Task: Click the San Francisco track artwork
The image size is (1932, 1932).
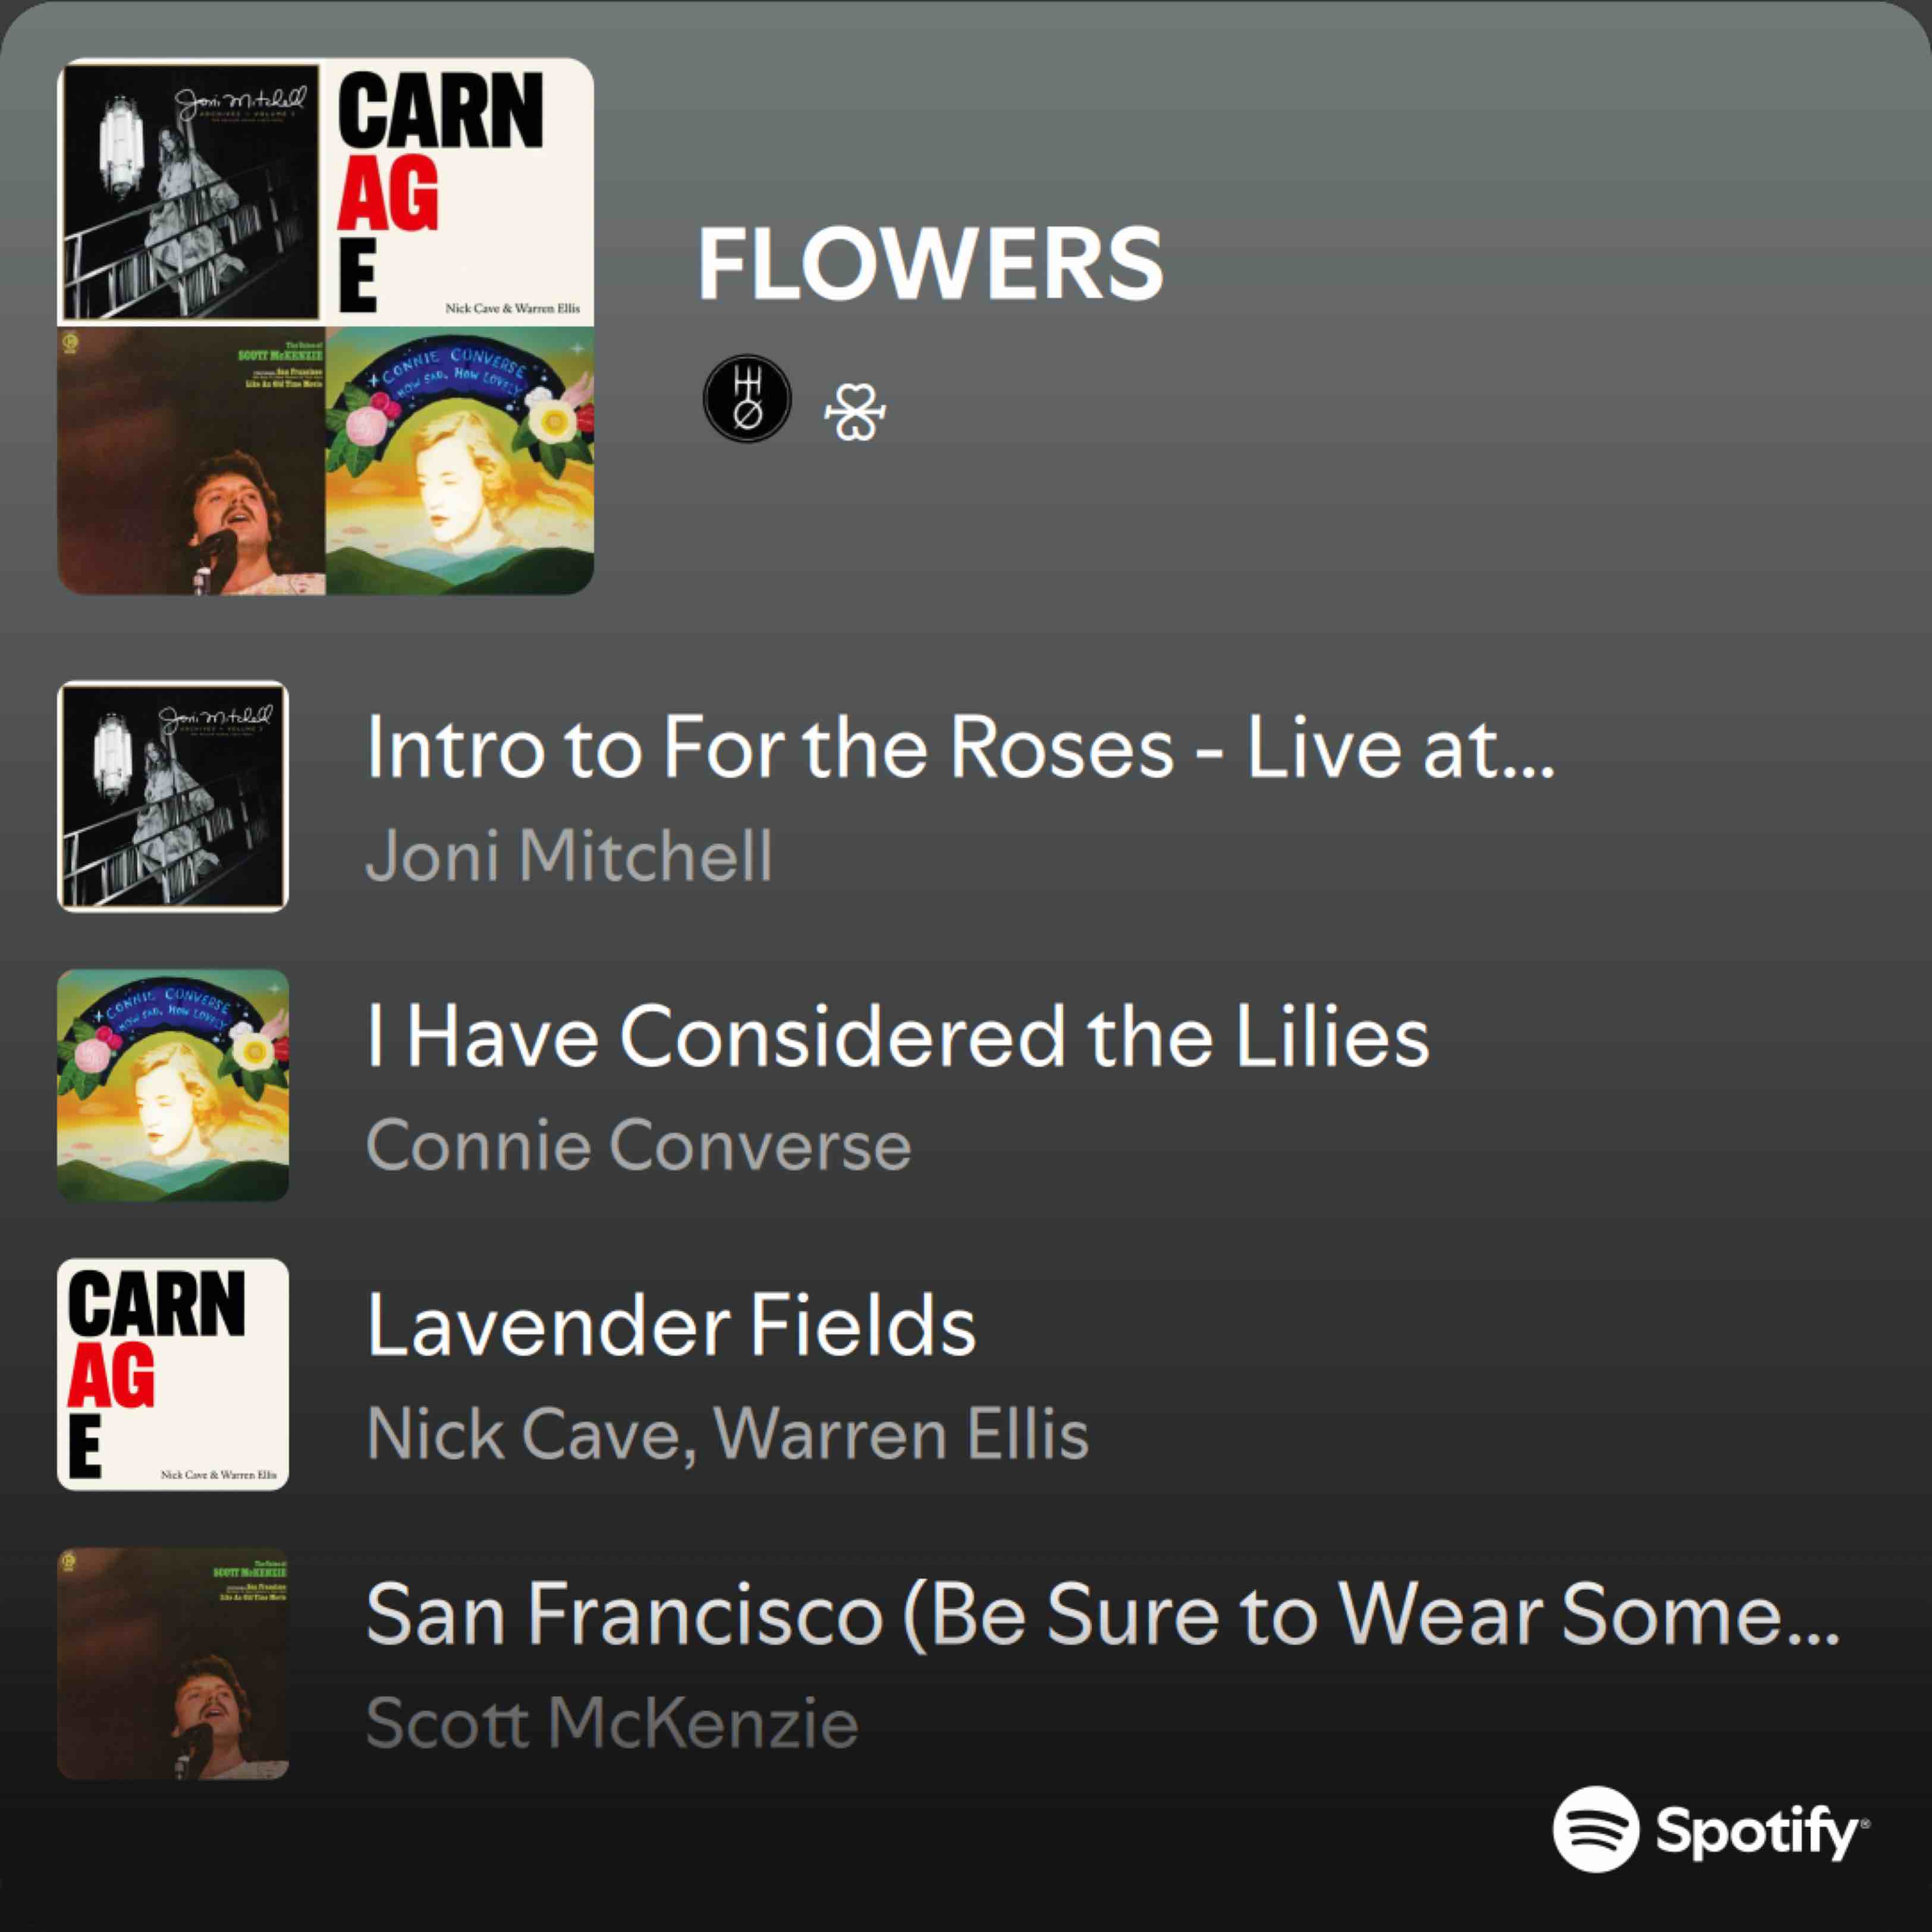Action: click(173, 1663)
